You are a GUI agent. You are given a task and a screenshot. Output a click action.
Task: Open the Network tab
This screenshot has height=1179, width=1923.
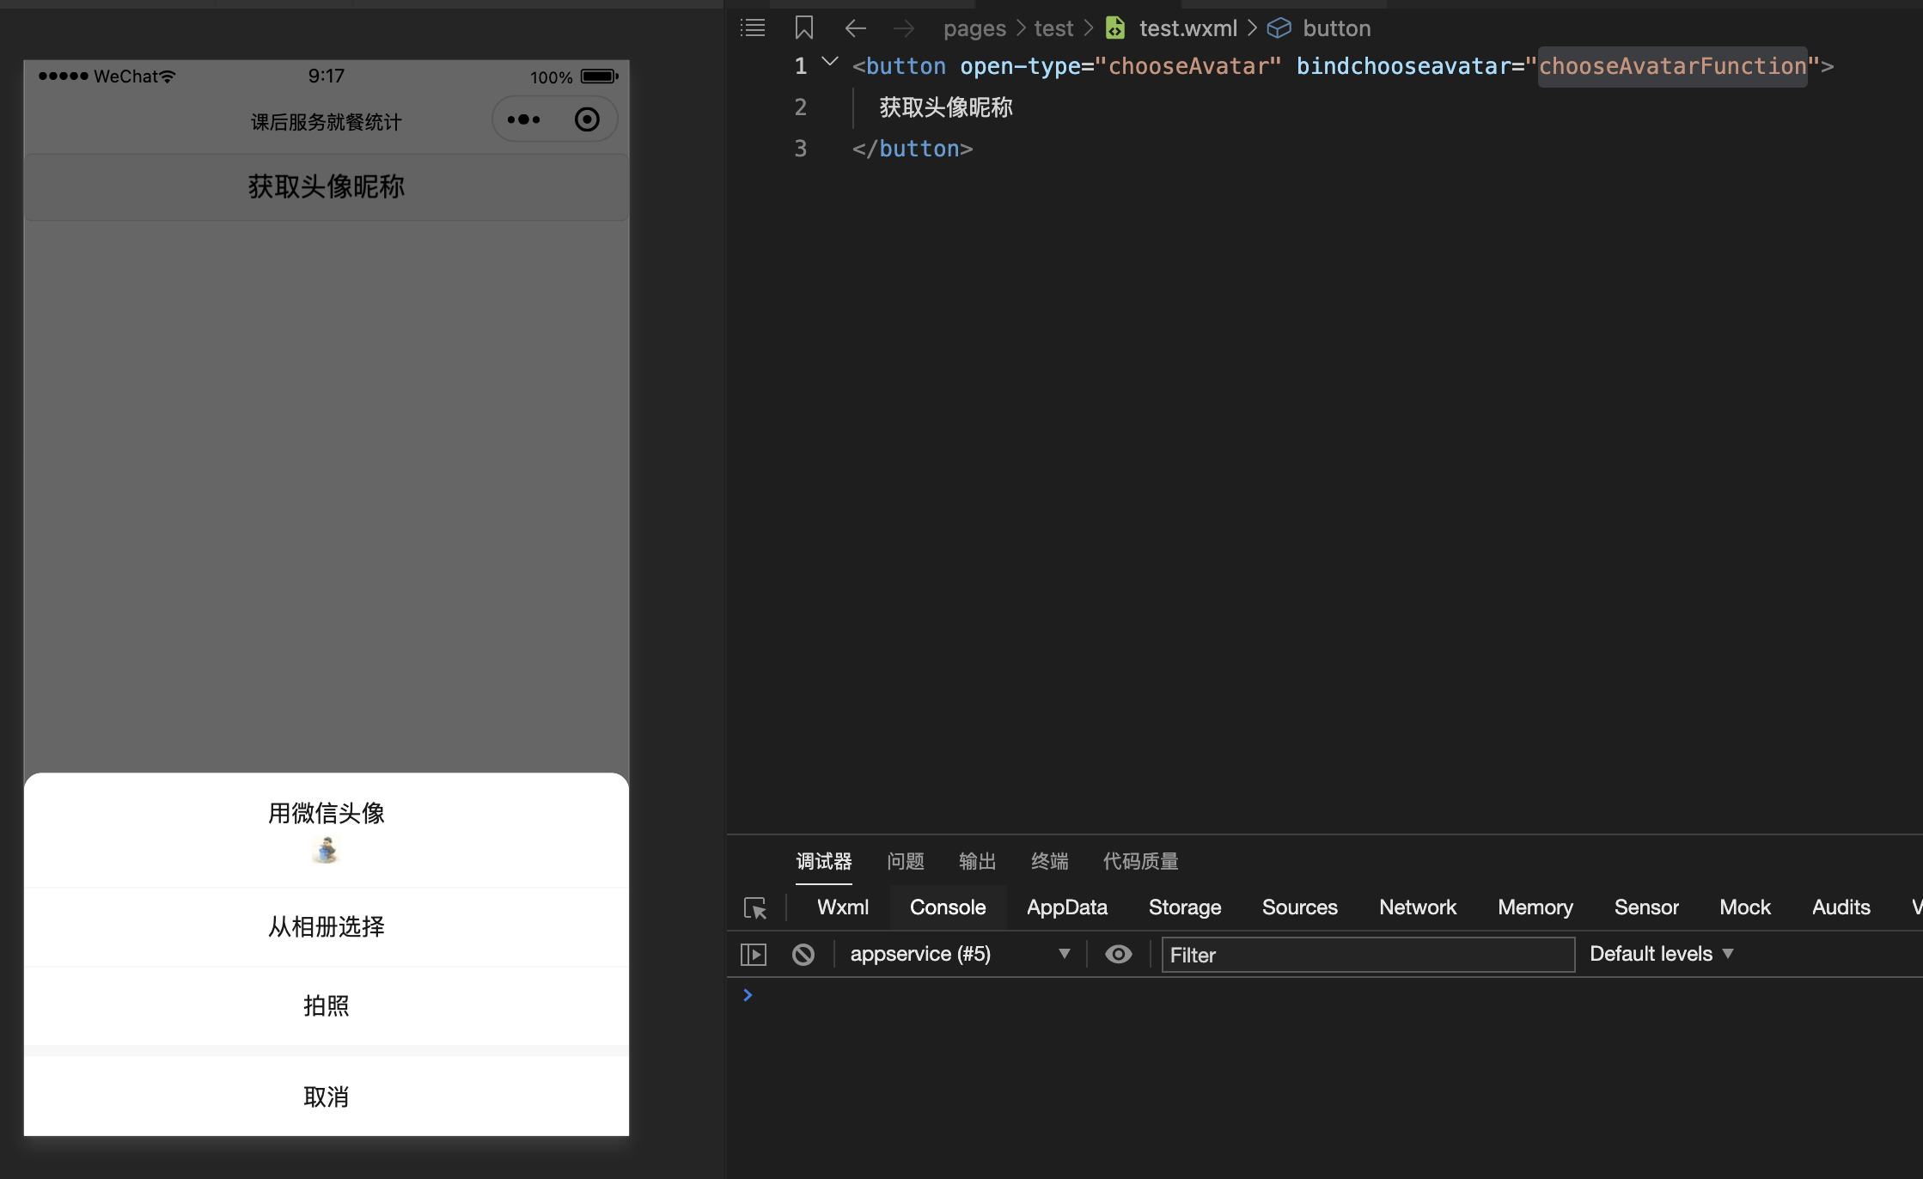1417,907
